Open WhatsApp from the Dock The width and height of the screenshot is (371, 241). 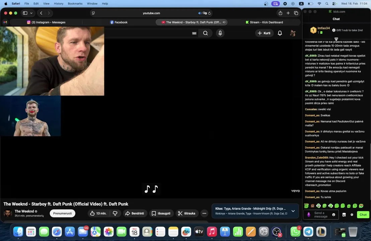(x=295, y=232)
